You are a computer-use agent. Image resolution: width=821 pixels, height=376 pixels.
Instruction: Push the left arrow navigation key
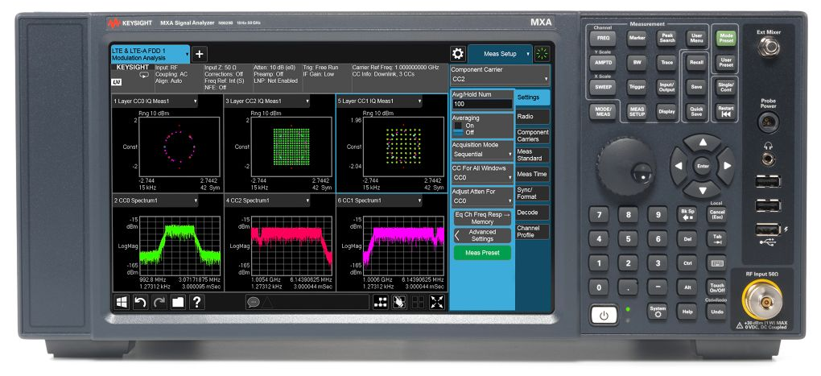679,166
